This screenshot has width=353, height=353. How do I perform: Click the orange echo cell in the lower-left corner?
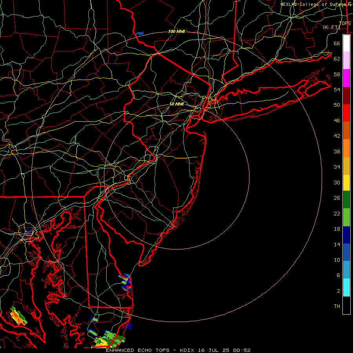point(18,316)
